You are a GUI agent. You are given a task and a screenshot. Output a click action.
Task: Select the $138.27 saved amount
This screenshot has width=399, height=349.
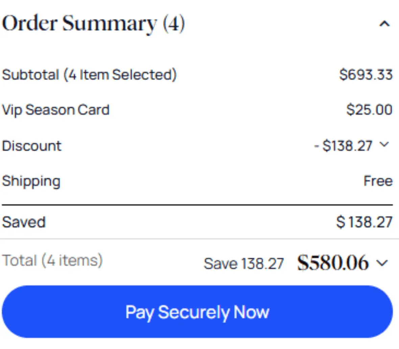(x=363, y=222)
